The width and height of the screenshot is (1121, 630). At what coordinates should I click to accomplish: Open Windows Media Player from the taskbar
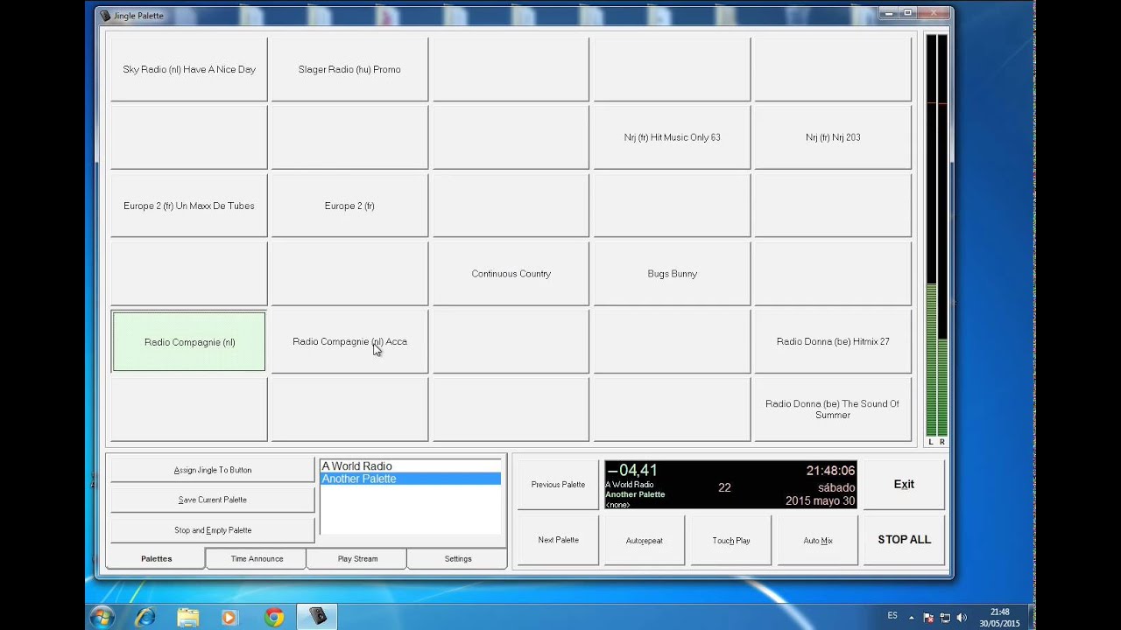tap(229, 617)
